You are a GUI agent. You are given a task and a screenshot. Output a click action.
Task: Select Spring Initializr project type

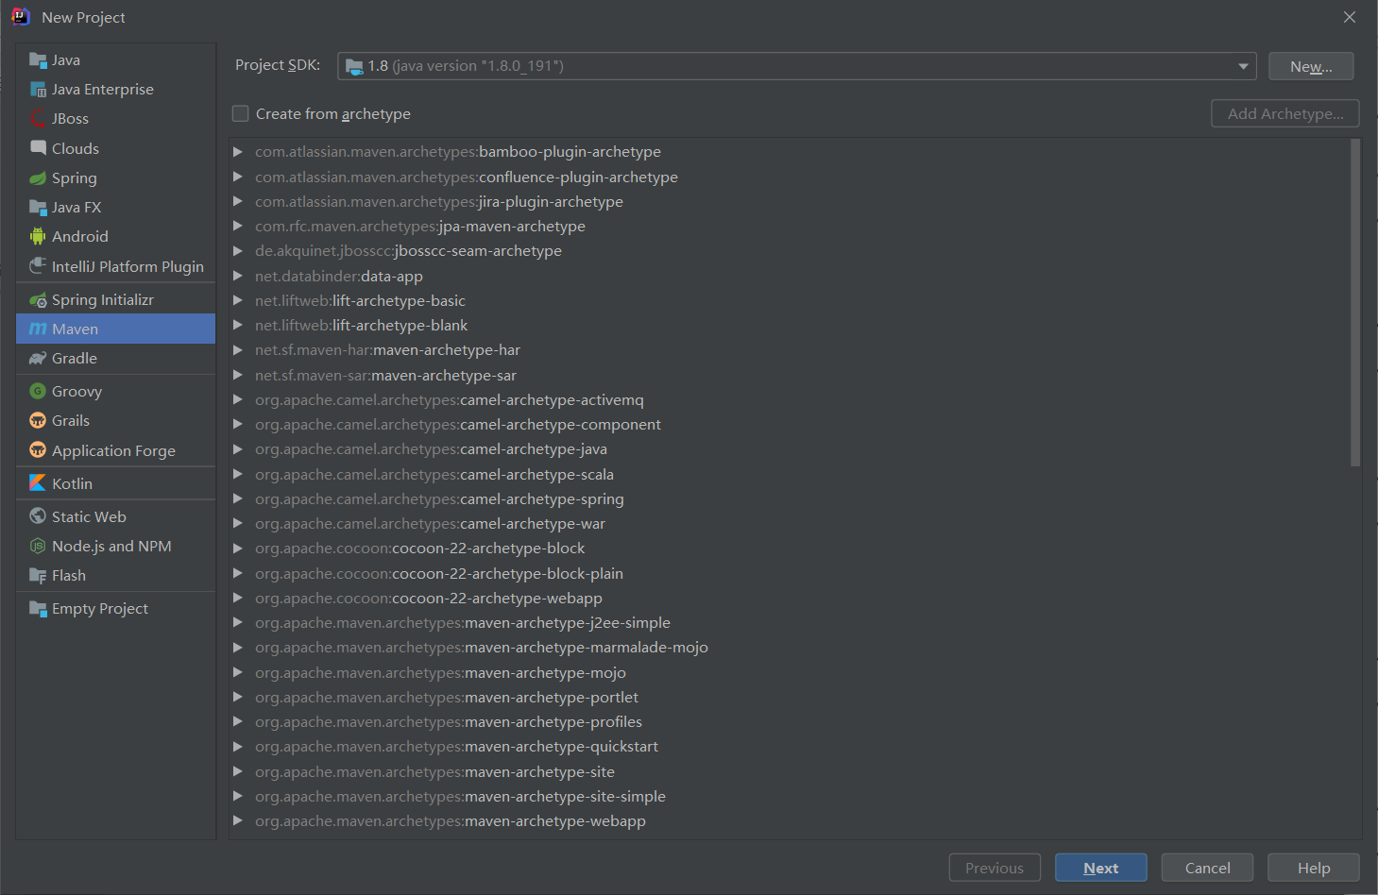[x=115, y=300]
